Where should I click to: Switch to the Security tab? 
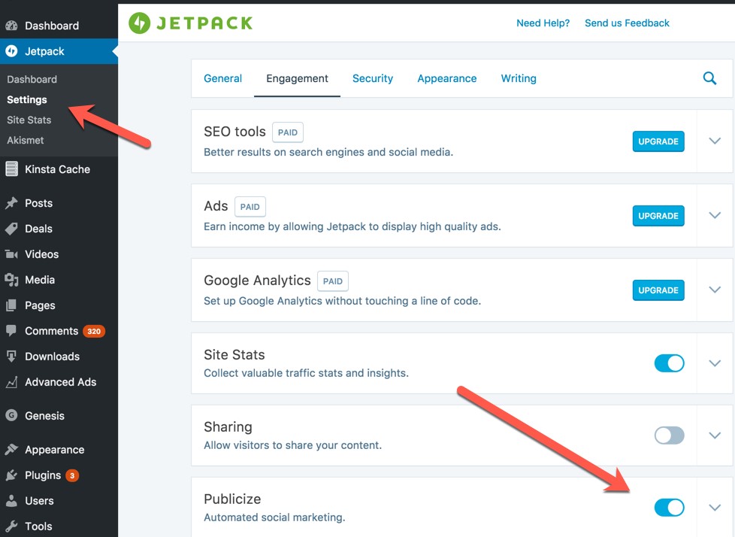point(373,78)
